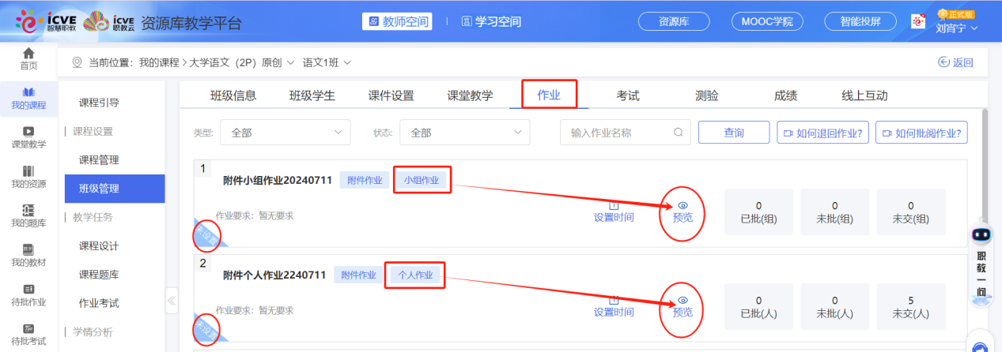
Task: Click the search magnifier in 输入作业名称 field
Action: coord(678,133)
